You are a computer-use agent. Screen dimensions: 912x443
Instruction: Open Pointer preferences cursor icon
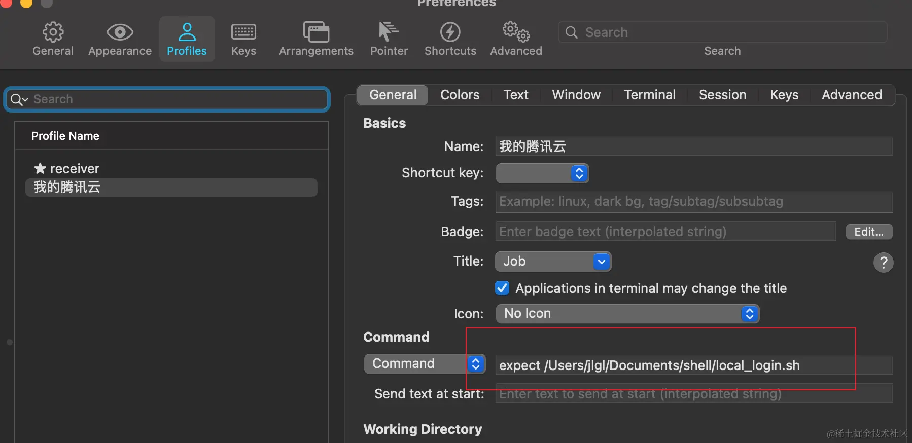click(389, 32)
